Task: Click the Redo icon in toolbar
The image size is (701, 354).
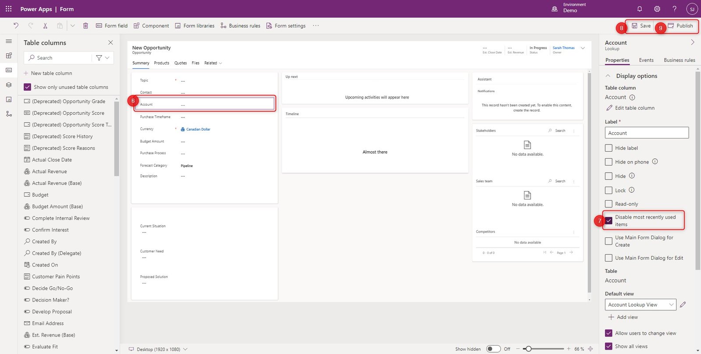Action: (31, 26)
